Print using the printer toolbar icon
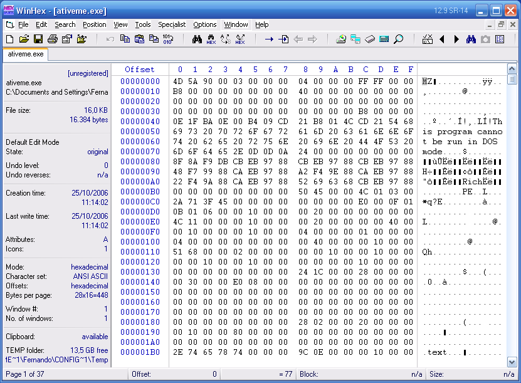 (53, 39)
